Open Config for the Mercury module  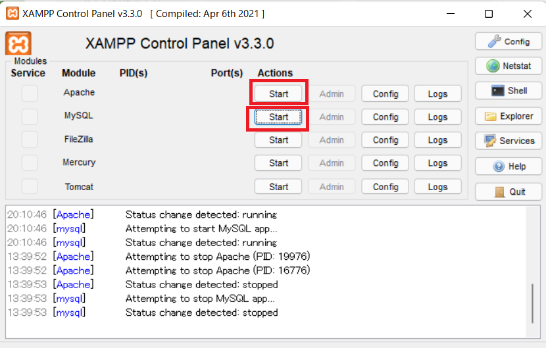pyautogui.click(x=385, y=163)
